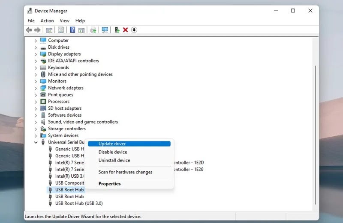Expand SD host adapters category
Image resolution: width=343 pixels, height=223 pixels.
click(x=36, y=109)
